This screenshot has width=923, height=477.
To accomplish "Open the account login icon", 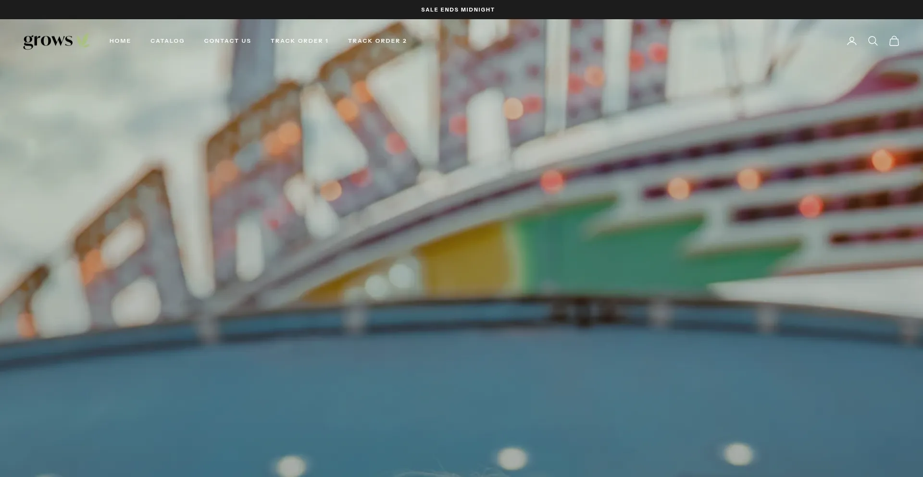I will 851,41.
